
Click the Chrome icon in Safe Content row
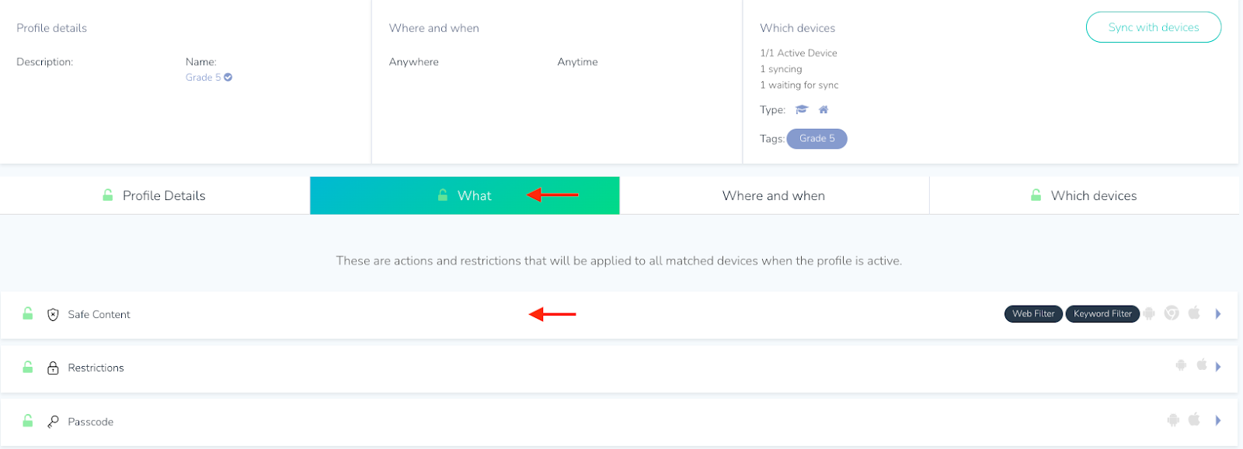1172,313
